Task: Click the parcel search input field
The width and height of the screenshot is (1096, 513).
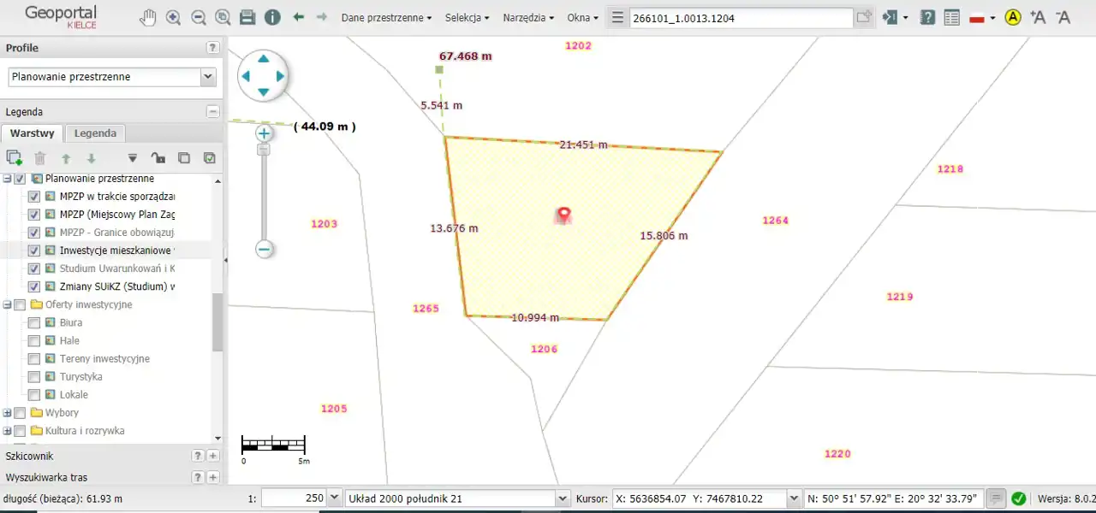Action: pos(741,18)
